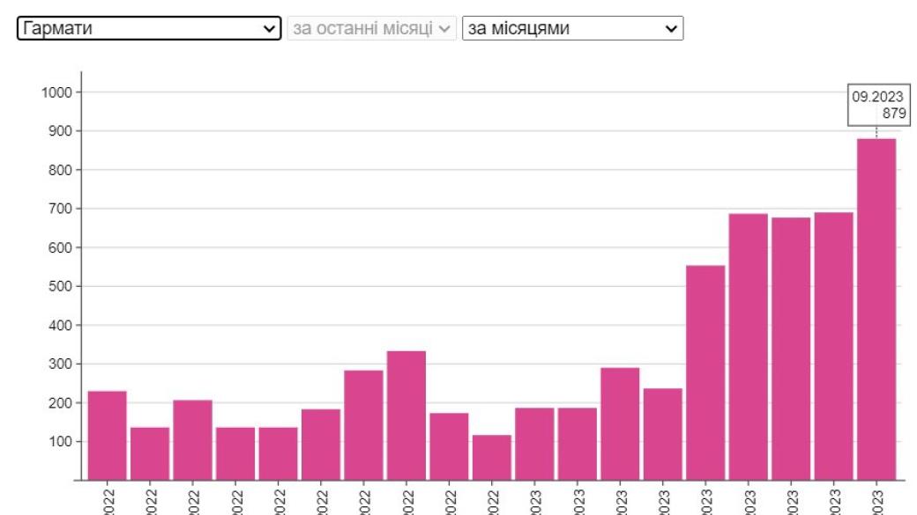The image size is (917, 515).
Task: Click the x-axis label under the last bar
Action: (876, 498)
